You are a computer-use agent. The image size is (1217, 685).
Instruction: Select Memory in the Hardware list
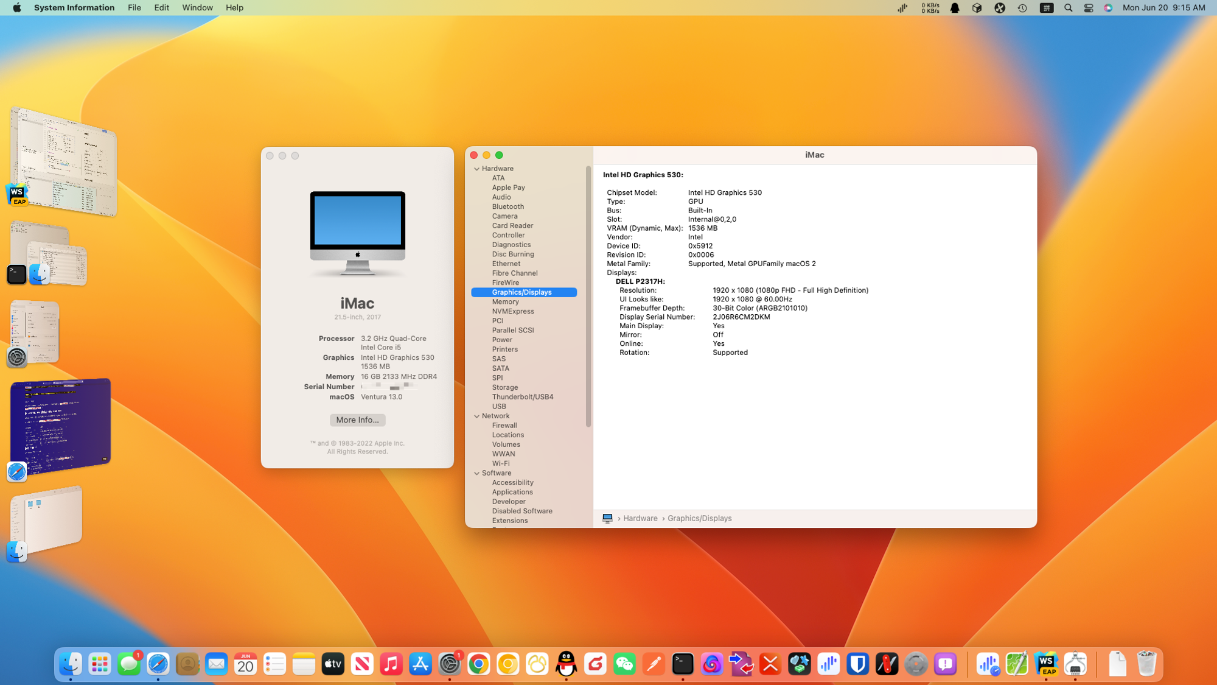[506, 302]
